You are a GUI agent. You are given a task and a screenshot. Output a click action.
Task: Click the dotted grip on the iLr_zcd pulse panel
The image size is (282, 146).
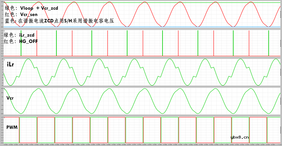(x=281, y=43)
